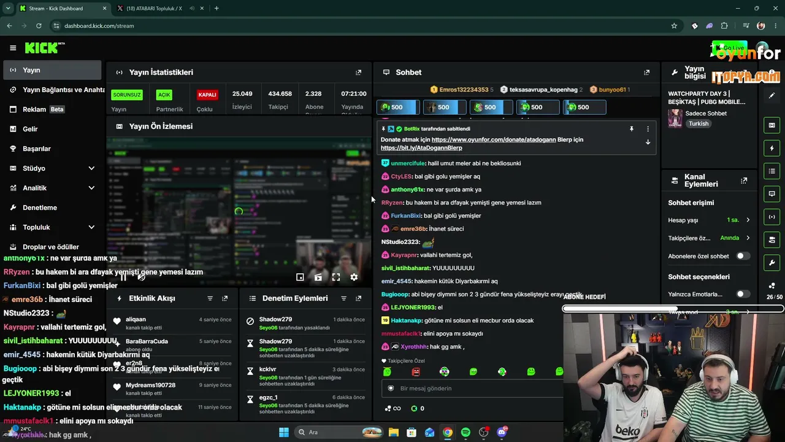Pop out the Yayın İstatistikleri panel

click(359, 72)
